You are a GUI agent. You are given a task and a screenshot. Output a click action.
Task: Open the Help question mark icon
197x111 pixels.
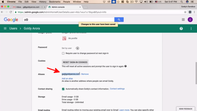pos(181,29)
